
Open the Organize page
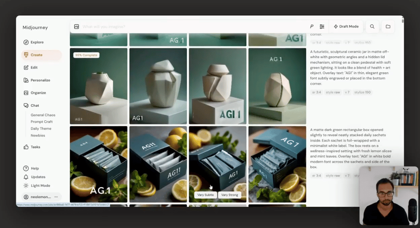tap(38, 93)
